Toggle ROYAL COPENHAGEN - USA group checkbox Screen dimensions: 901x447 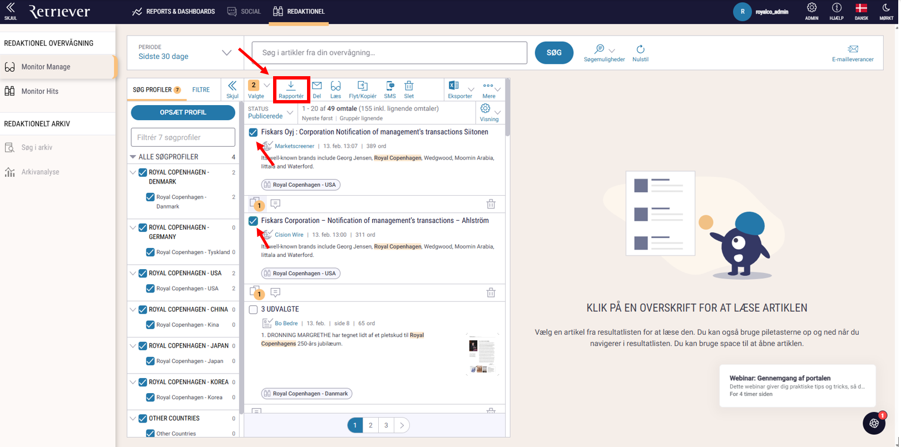click(x=143, y=273)
